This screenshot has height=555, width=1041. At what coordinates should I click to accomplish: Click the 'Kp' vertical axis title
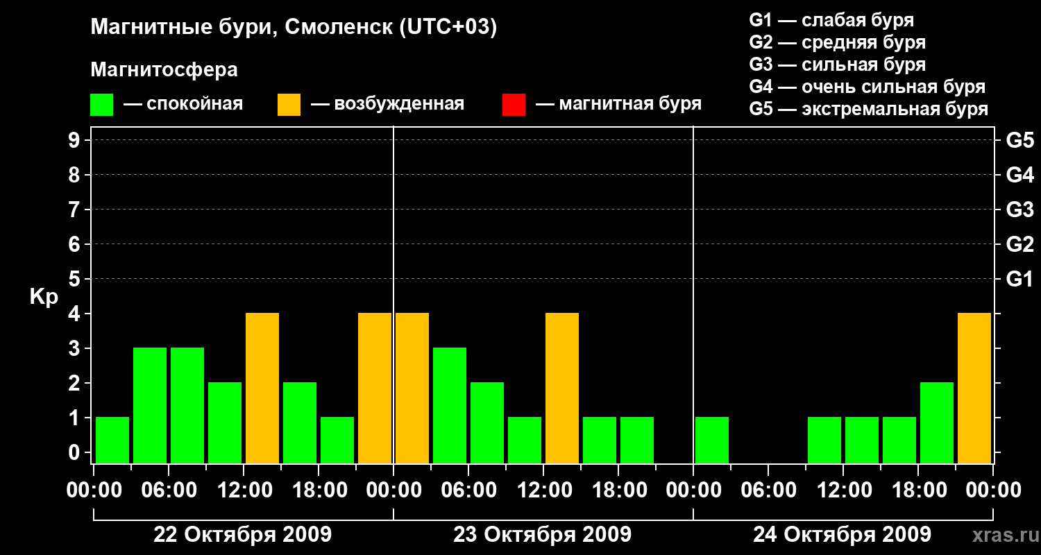(x=44, y=297)
